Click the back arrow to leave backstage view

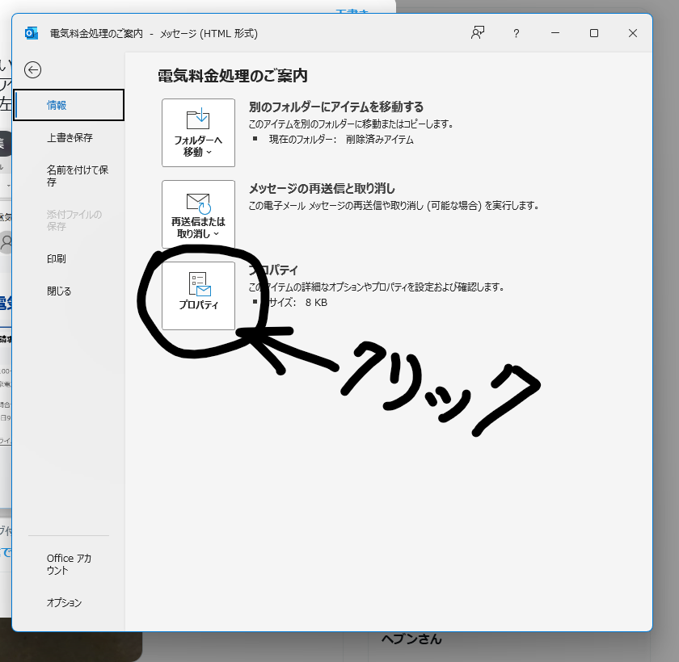(x=32, y=70)
